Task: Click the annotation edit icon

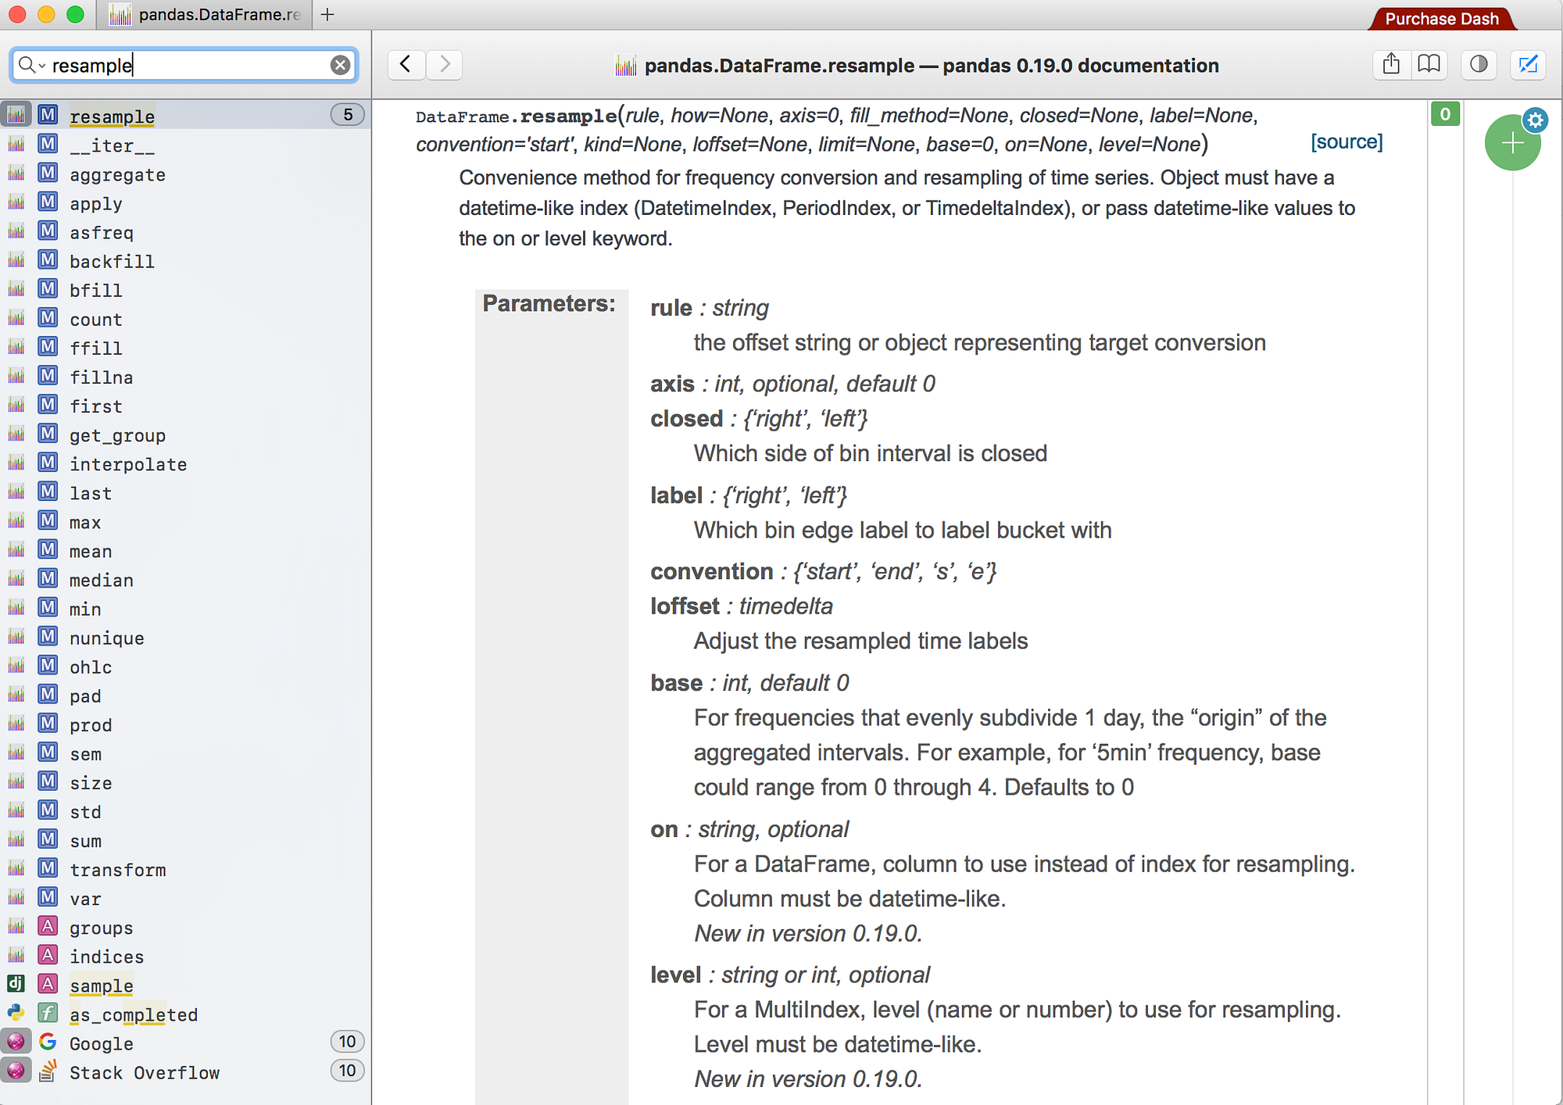Action: tap(1528, 64)
